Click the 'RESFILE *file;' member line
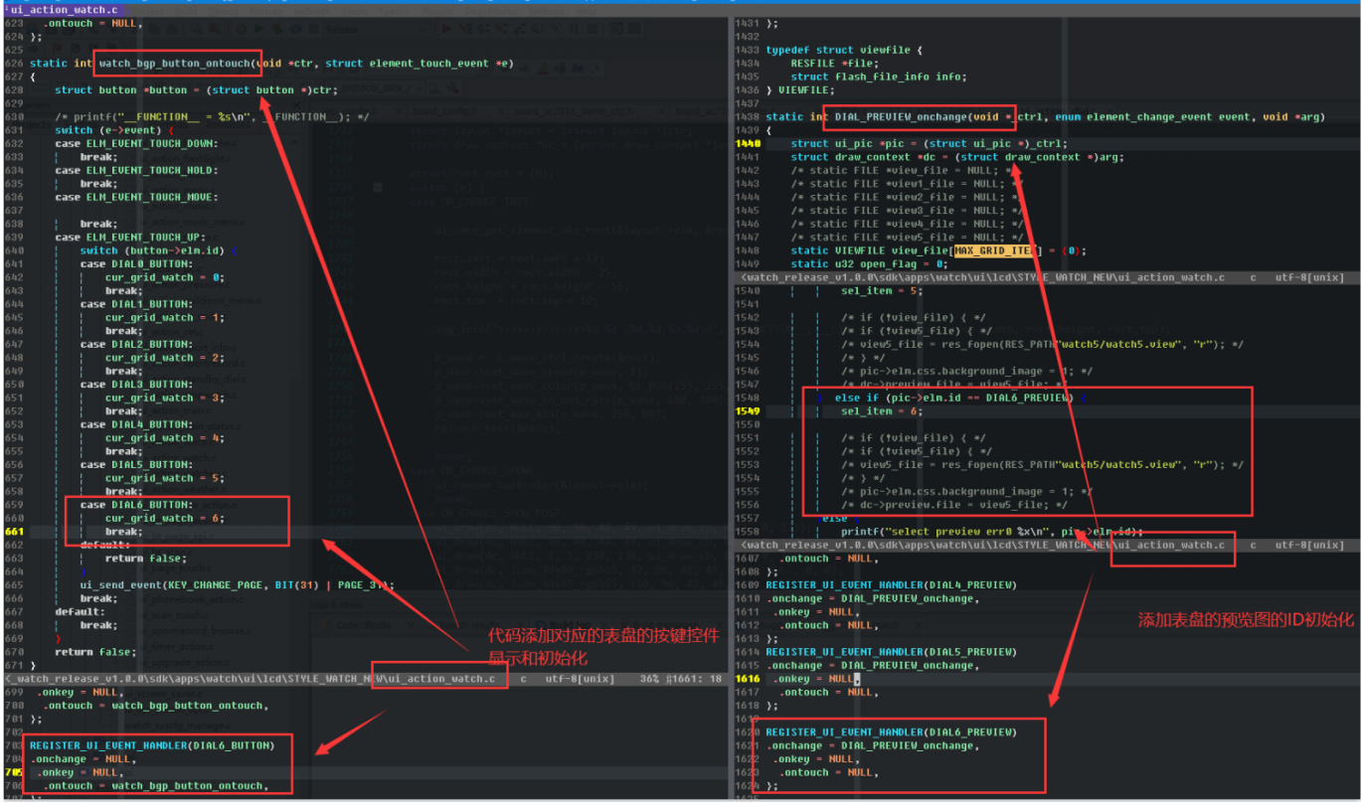 [833, 63]
